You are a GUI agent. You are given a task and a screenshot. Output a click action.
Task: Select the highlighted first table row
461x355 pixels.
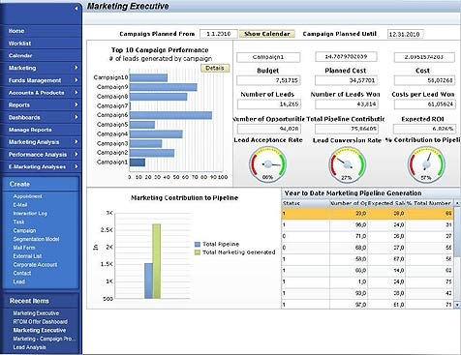[368, 214]
